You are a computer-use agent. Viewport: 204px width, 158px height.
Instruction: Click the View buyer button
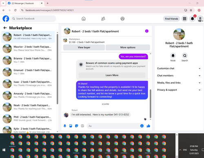pos(84,47)
